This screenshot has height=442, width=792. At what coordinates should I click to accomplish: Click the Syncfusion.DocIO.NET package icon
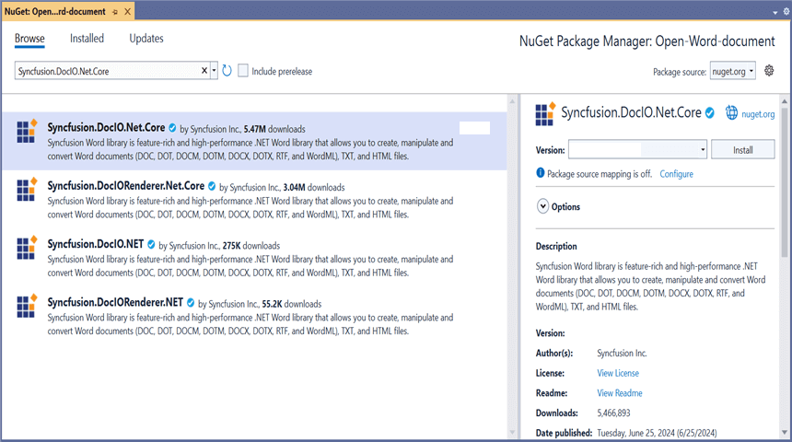point(27,248)
